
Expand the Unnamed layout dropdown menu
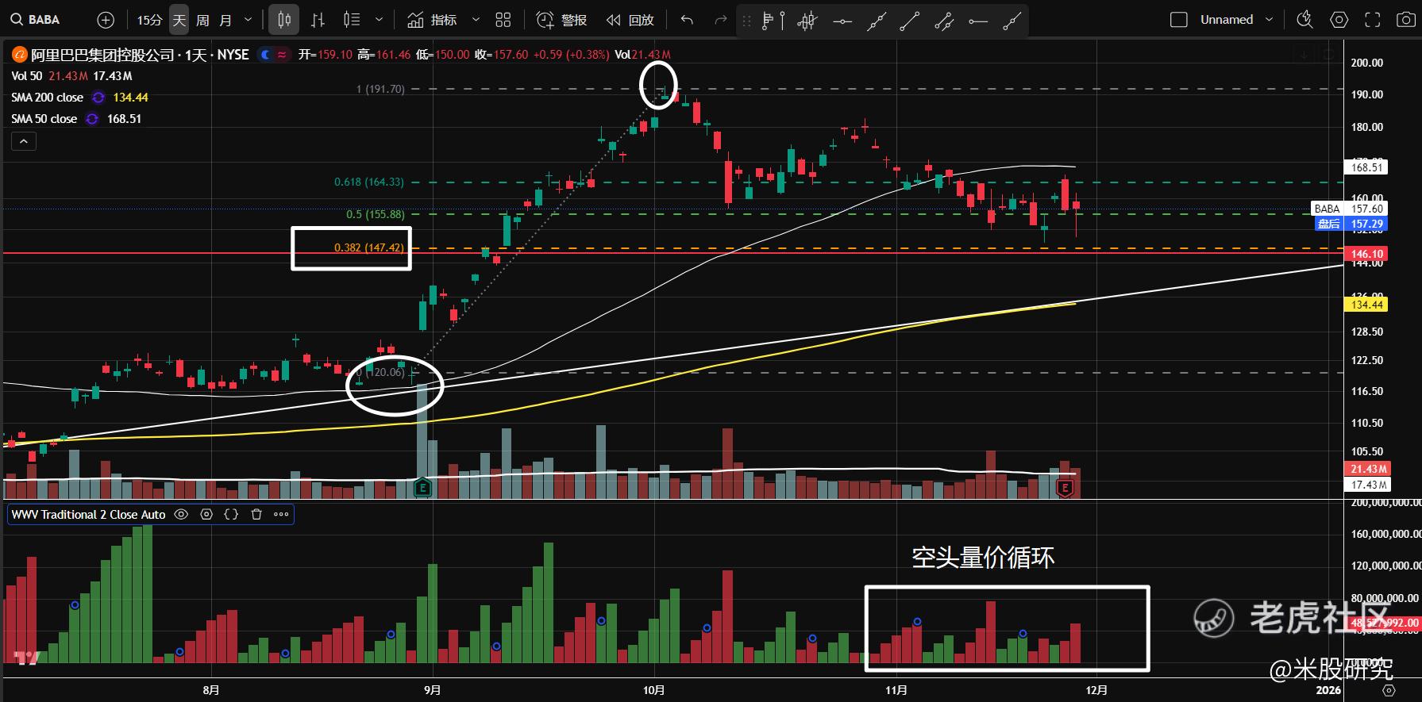1269,20
